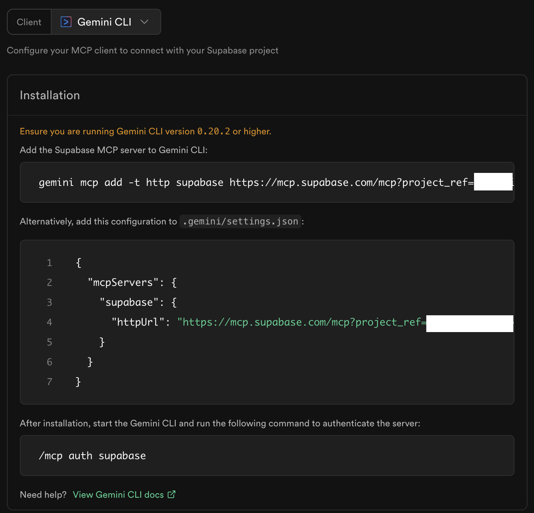Click line number 7 in JSON block
The height and width of the screenshot is (513, 534).
point(49,382)
